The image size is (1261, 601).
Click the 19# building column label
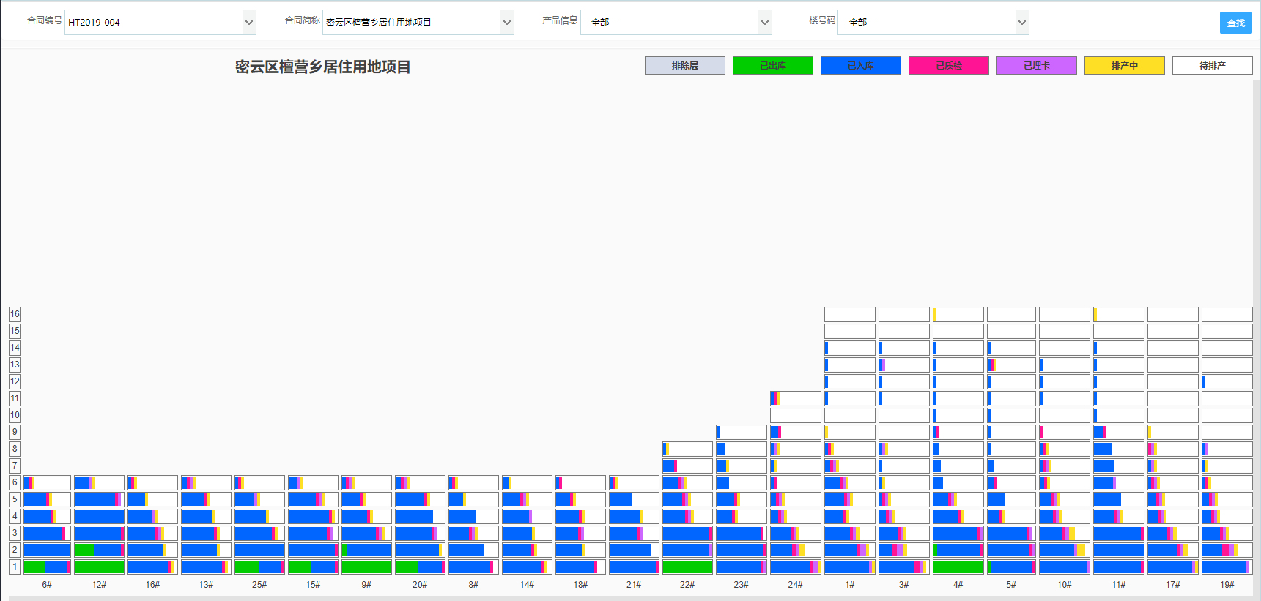click(1227, 585)
